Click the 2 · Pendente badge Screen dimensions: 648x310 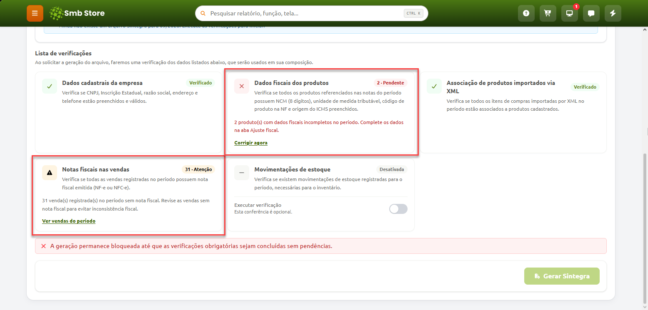390,83
